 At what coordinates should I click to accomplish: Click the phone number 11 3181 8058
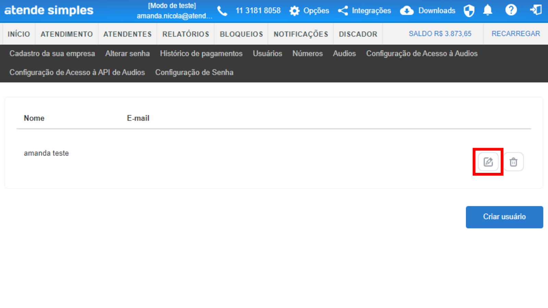258,11
